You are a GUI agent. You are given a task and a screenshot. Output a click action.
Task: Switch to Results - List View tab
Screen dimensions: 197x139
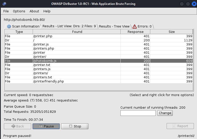coord(69,26)
